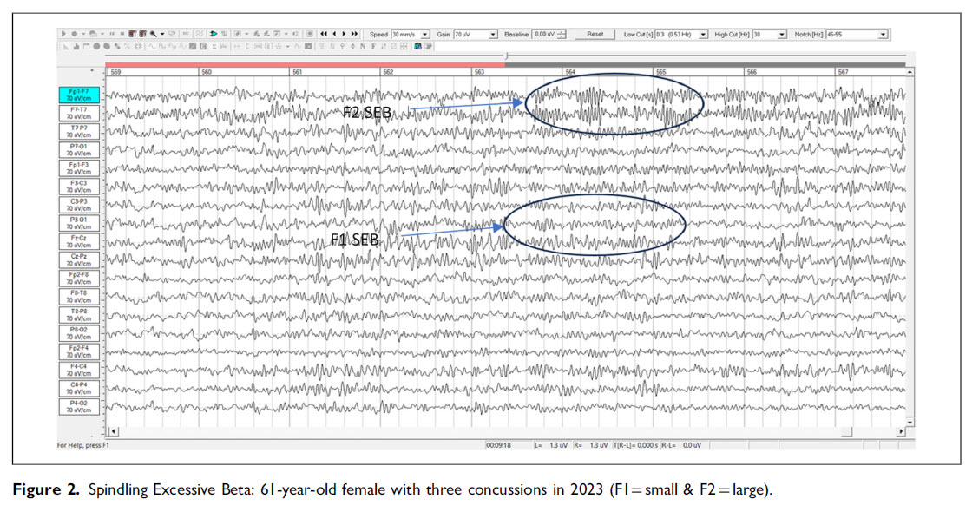Viewport: 979px width, 512px height.
Task: Click the N icon in second toolbar row
Action: pyautogui.click(x=362, y=45)
